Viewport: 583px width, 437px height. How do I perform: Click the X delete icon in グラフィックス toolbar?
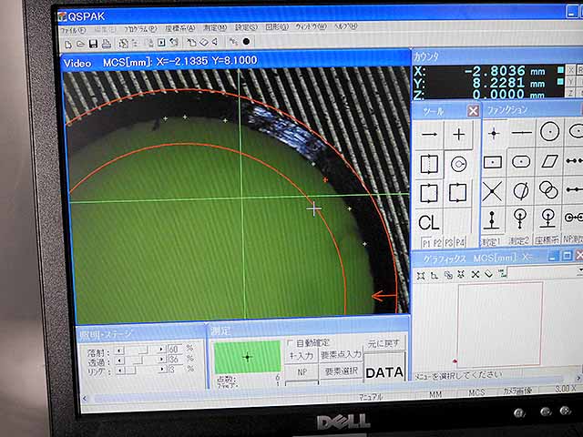(x=475, y=275)
